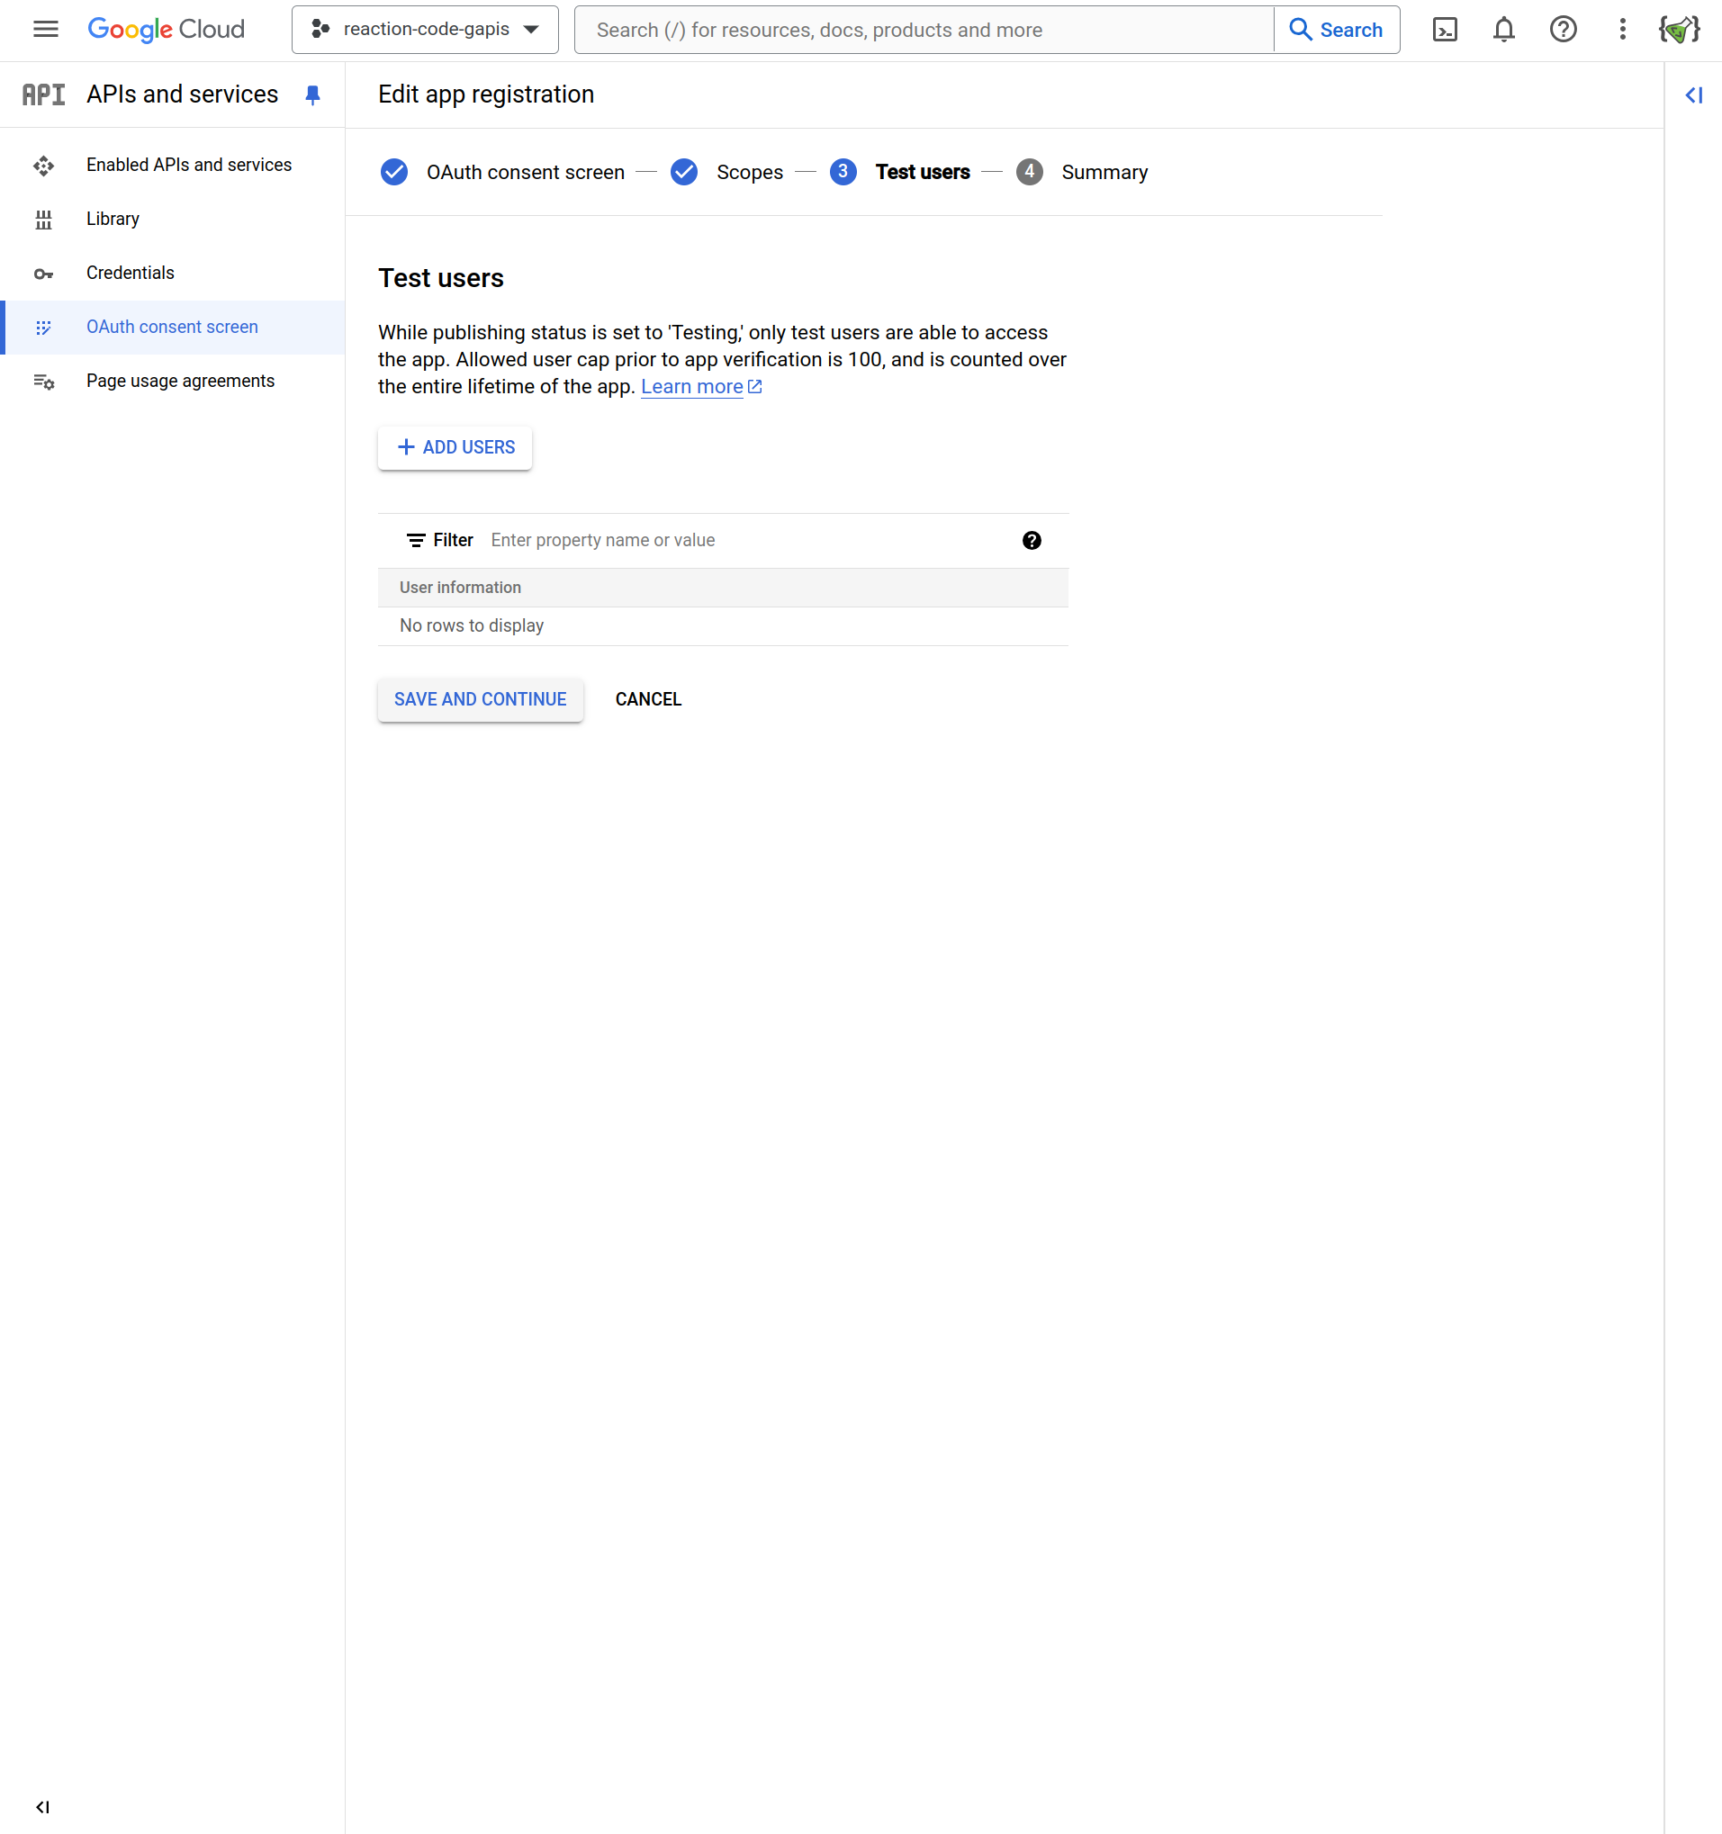The height and width of the screenshot is (1834, 1722).
Task: Unpin APIs and services pin icon
Action: (x=313, y=95)
